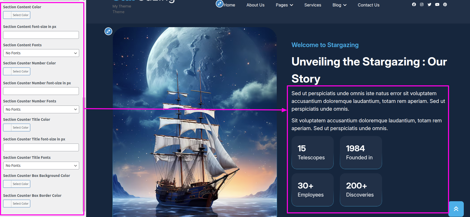
Task: Open the Pages menu item
Action: [284, 5]
